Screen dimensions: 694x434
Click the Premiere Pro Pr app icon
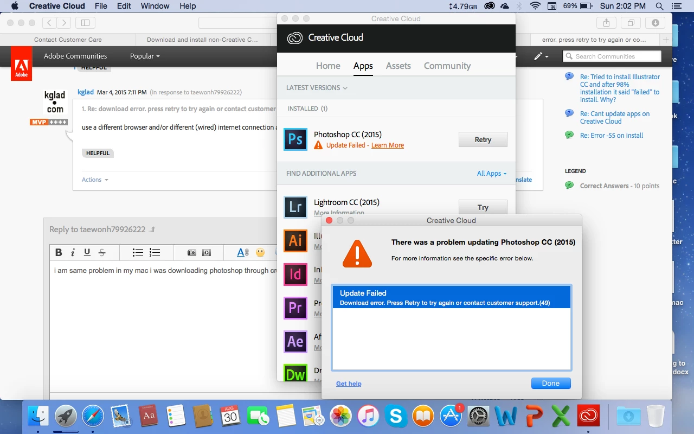295,308
